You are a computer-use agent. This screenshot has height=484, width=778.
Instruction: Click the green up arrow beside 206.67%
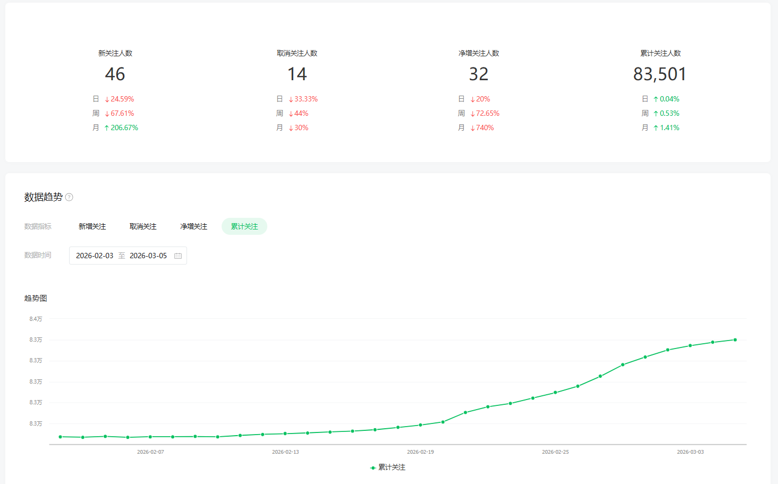[107, 128]
